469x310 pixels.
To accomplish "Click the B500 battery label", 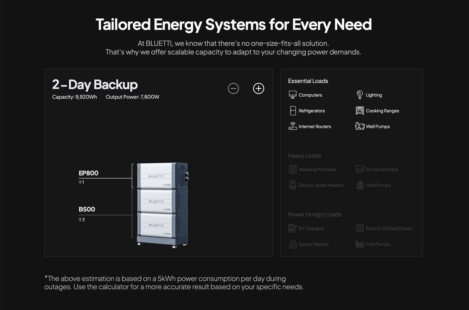I will 87,209.
